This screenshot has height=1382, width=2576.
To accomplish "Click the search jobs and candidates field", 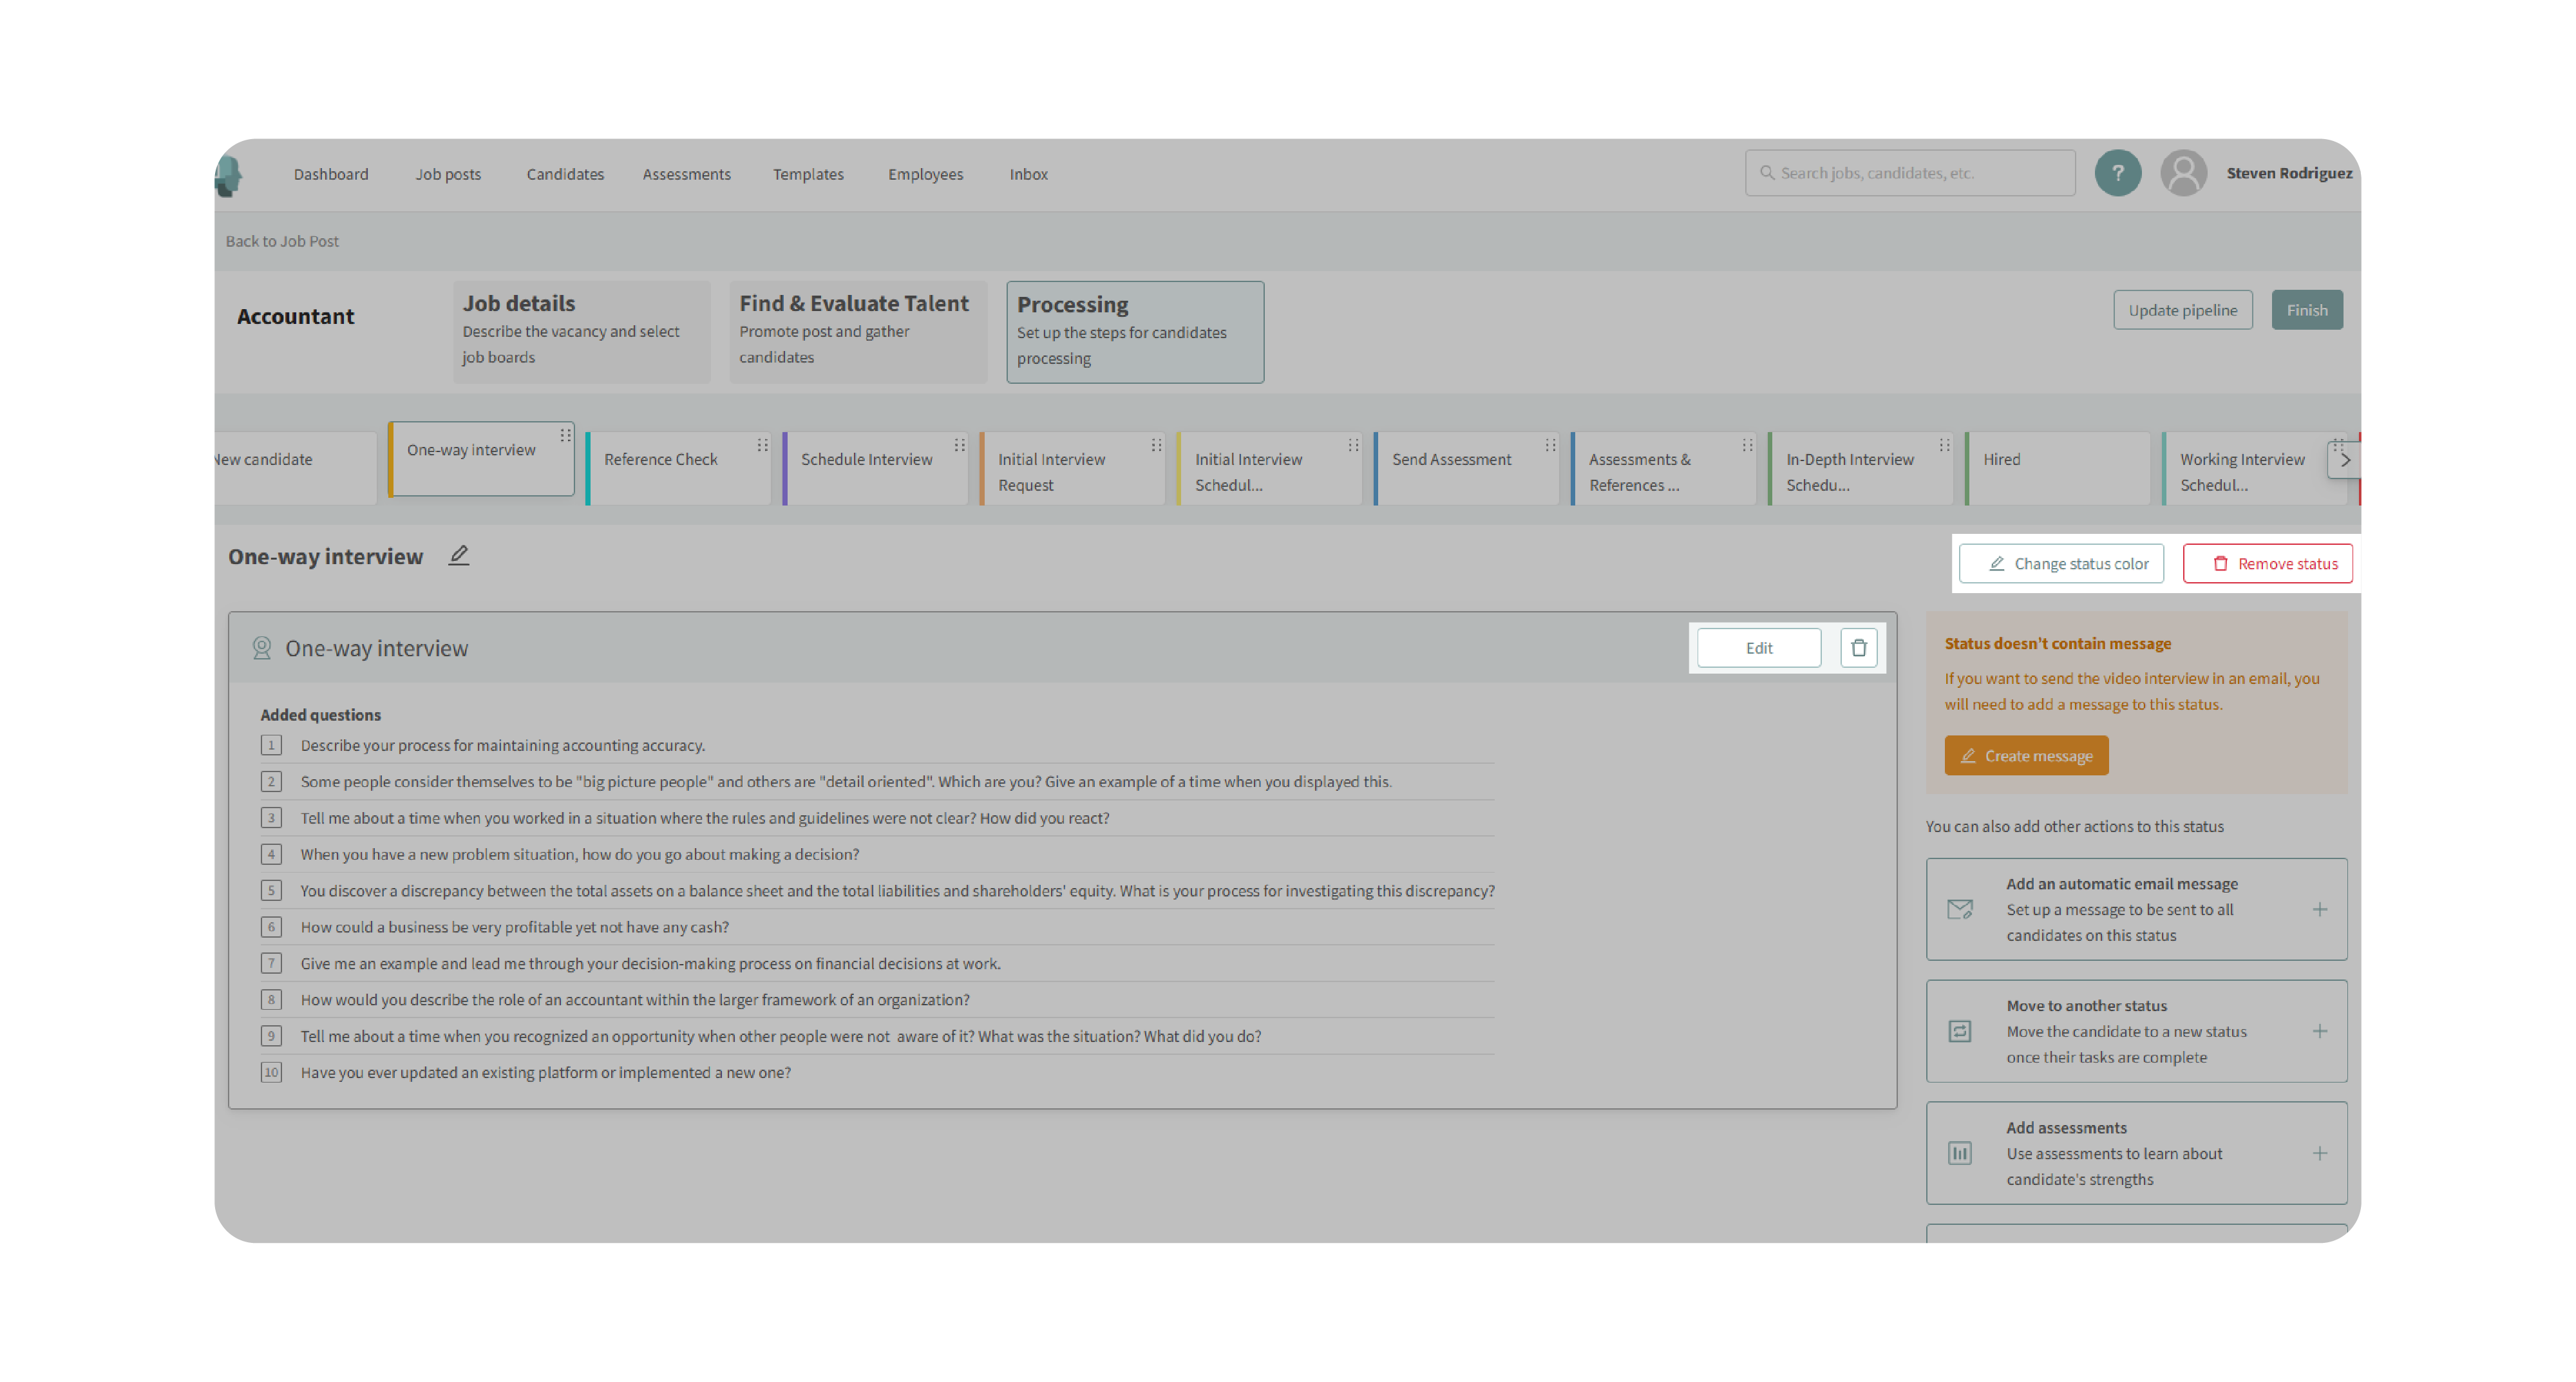I will point(1910,173).
